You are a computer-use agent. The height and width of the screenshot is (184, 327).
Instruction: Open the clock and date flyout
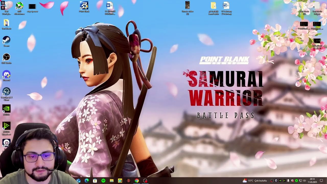(x=312, y=181)
